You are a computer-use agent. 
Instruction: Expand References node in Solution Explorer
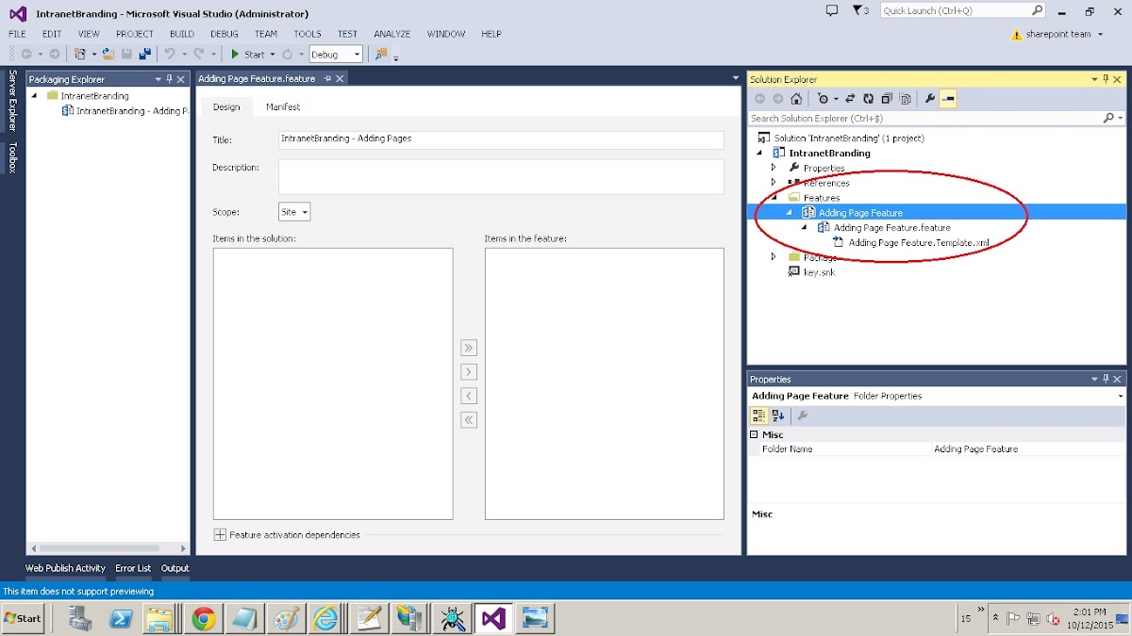(774, 183)
